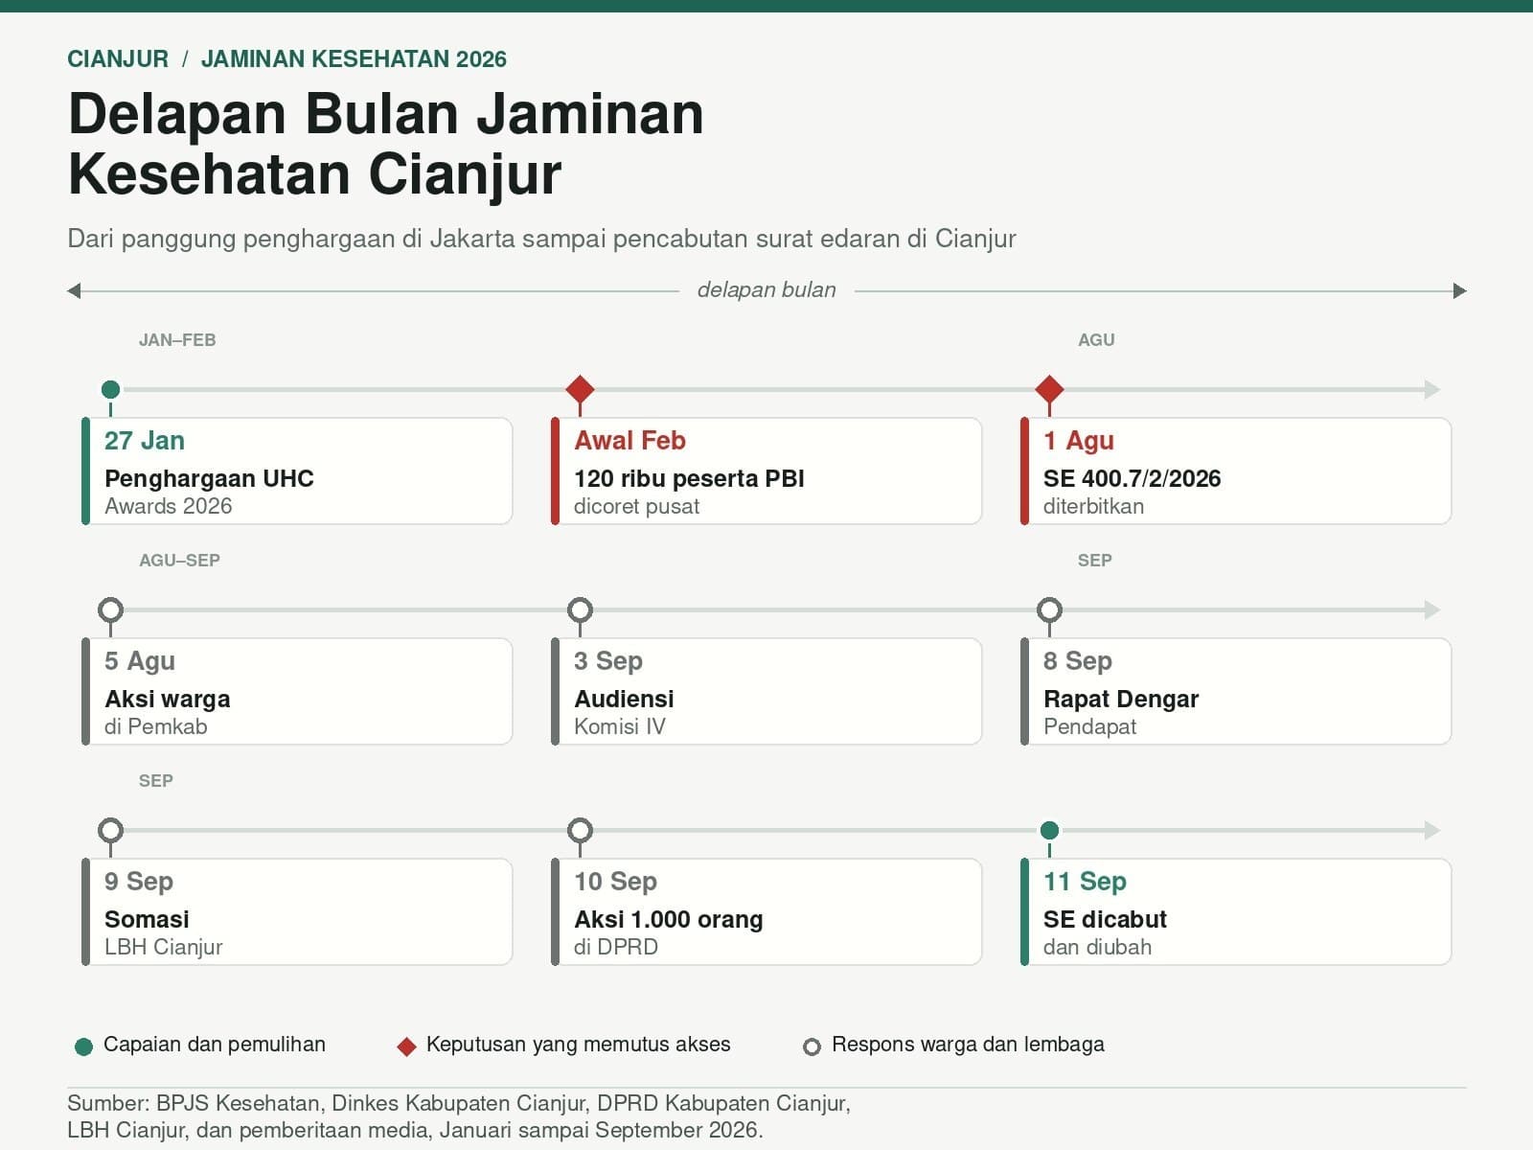Viewport: 1533px width, 1150px height.
Task: Click the hollow marker above 8 Sep
Action: 1049,609
